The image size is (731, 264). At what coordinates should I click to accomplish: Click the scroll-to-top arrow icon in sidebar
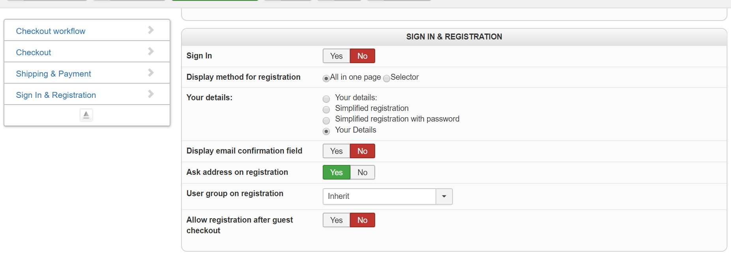tap(86, 115)
